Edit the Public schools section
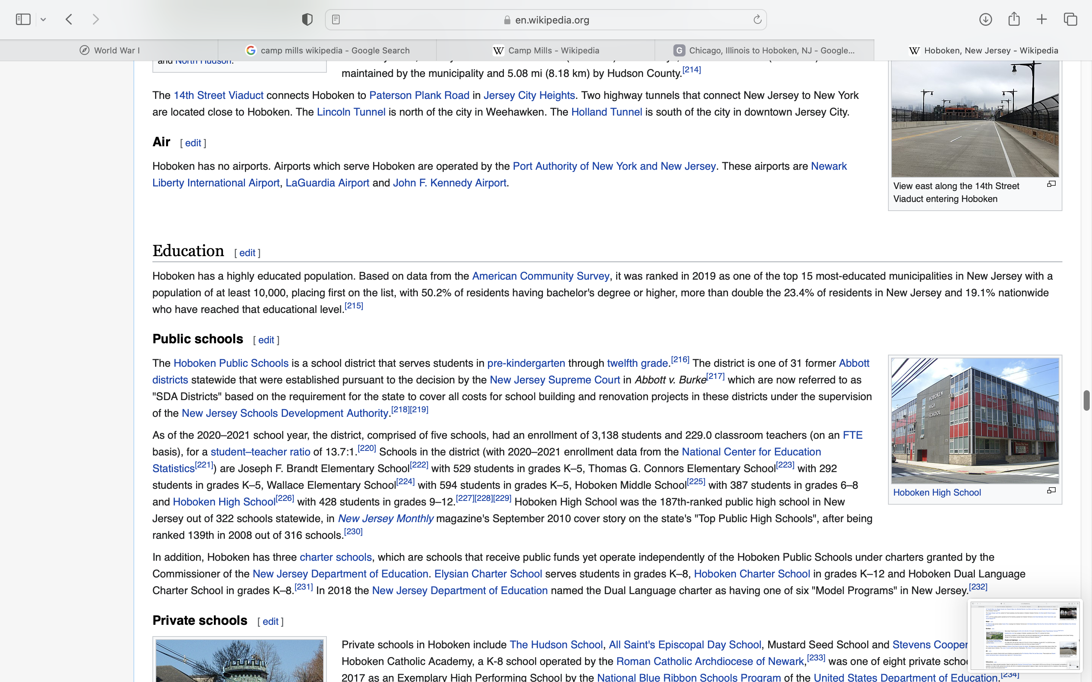This screenshot has width=1092, height=682. 266,340
